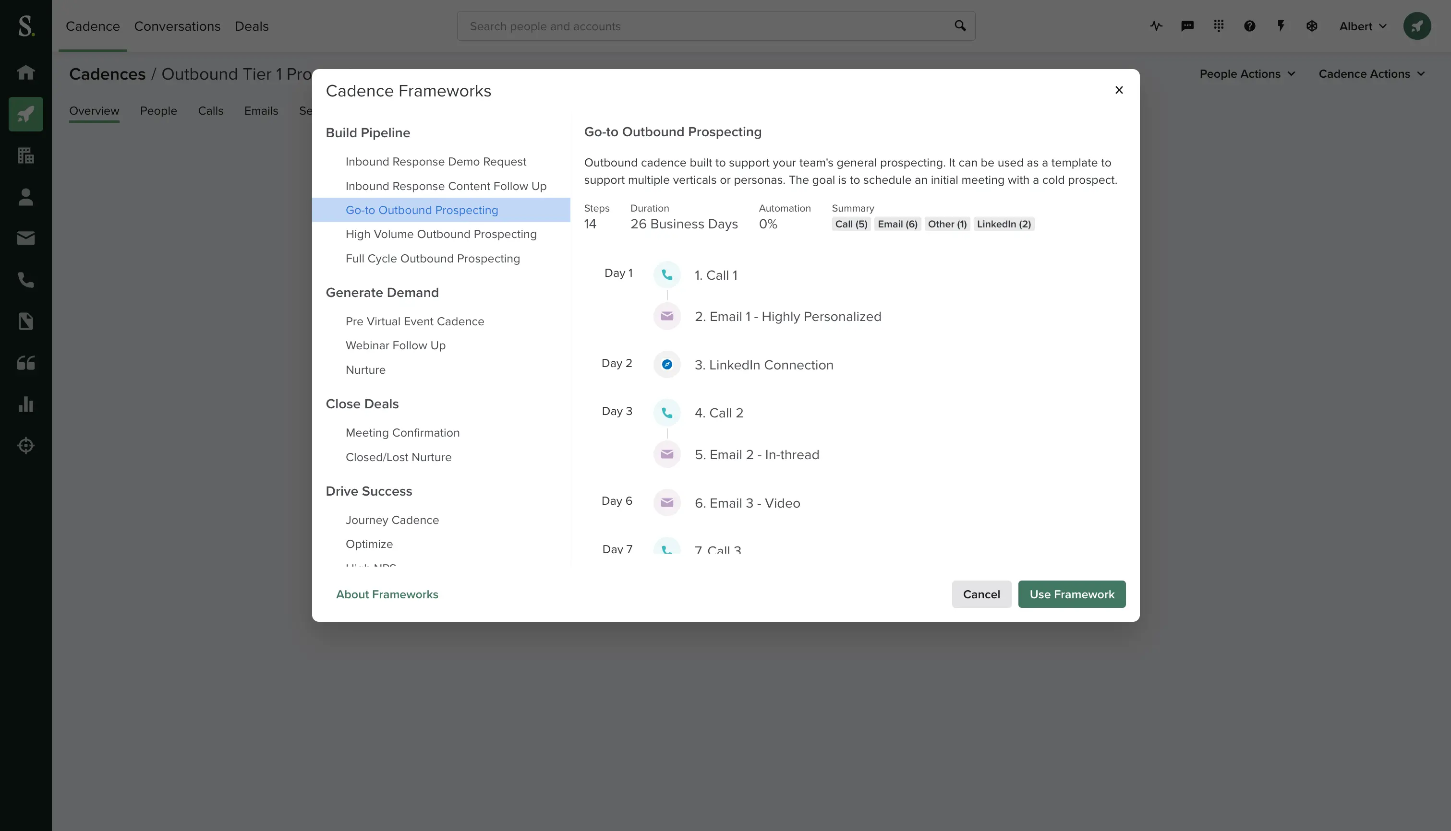The width and height of the screenshot is (1451, 831).
Task: Focus the Search people and accounts field
Action: point(715,26)
